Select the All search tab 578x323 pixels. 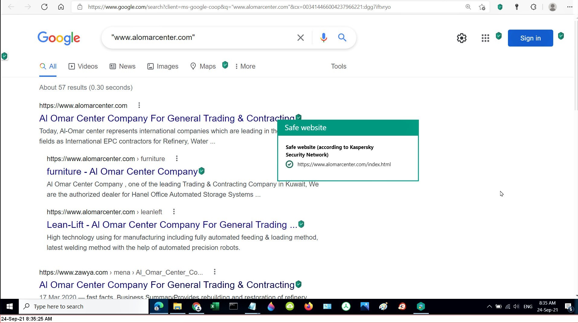pyautogui.click(x=48, y=66)
